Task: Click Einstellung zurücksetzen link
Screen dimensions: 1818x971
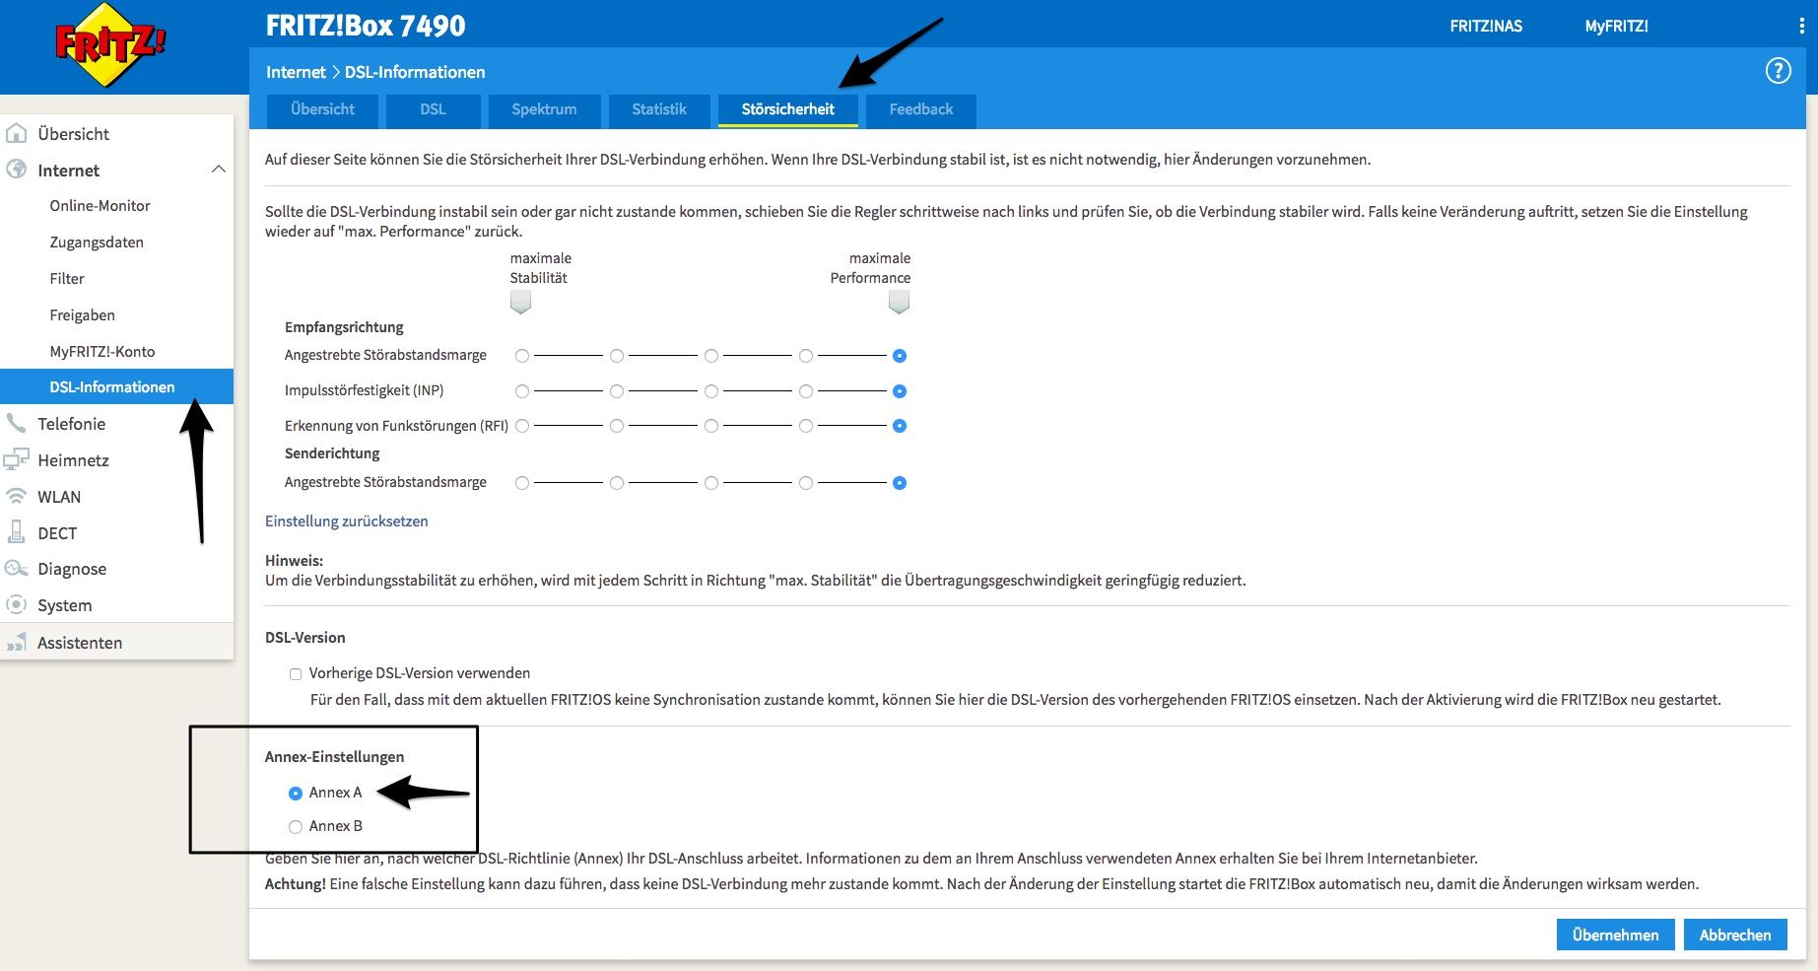Action: pyautogui.click(x=347, y=520)
